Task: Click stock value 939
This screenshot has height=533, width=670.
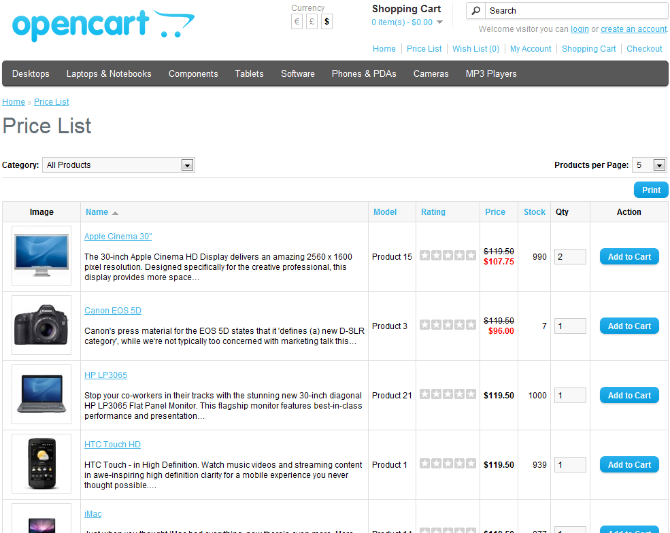Action: pos(539,464)
